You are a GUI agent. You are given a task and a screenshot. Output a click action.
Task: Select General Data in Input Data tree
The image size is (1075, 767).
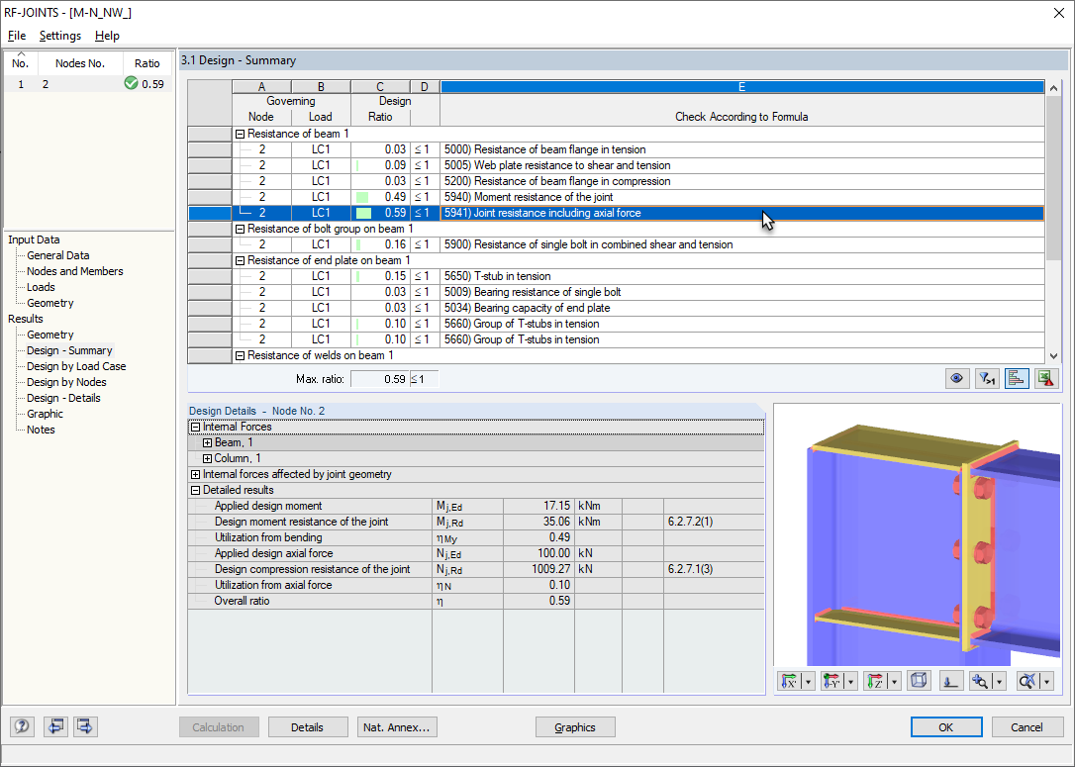tap(58, 255)
